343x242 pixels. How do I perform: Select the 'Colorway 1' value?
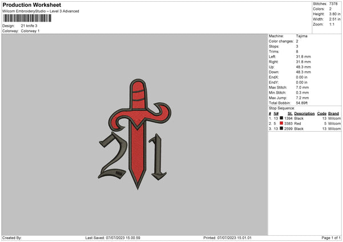[x=30, y=31]
